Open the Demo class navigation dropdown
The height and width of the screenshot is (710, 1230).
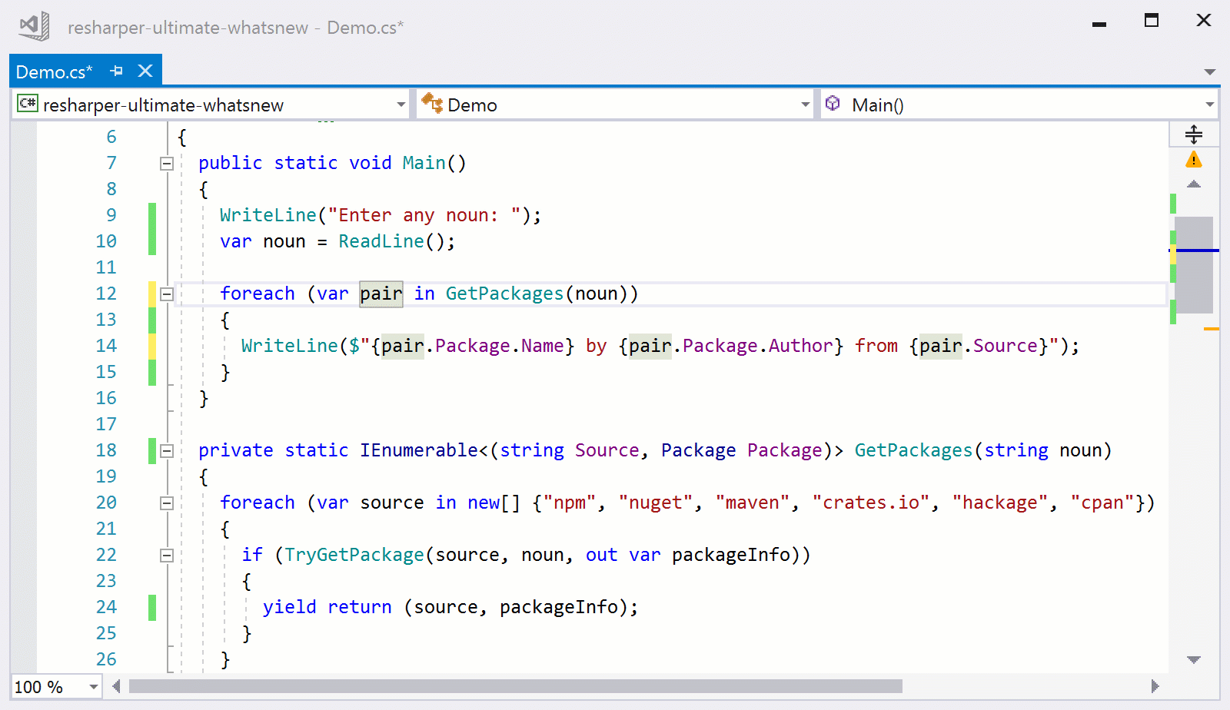click(x=805, y=105)
